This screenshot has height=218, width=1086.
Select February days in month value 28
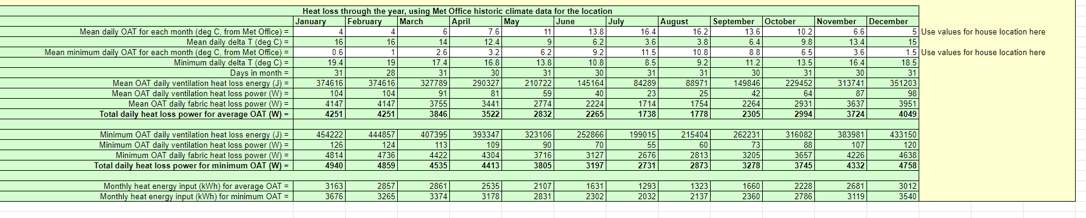coord(372,73)
